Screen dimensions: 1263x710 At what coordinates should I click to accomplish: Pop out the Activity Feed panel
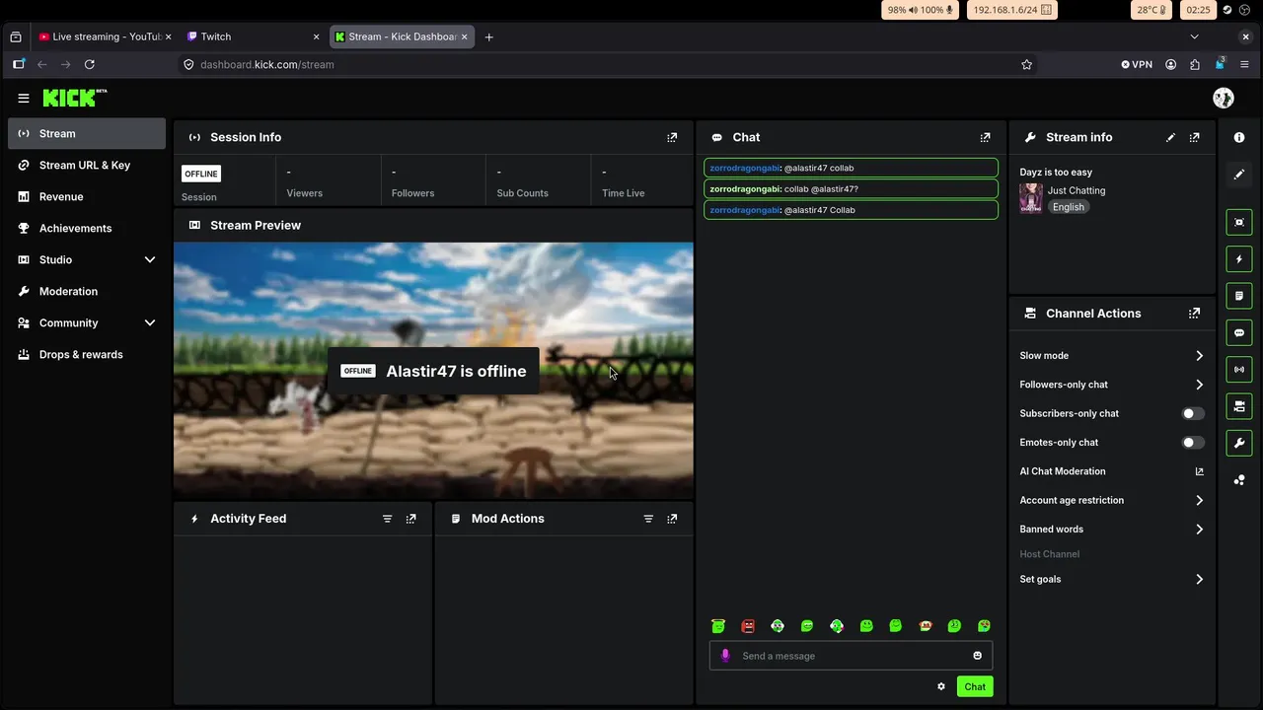(x=411, y=519)
